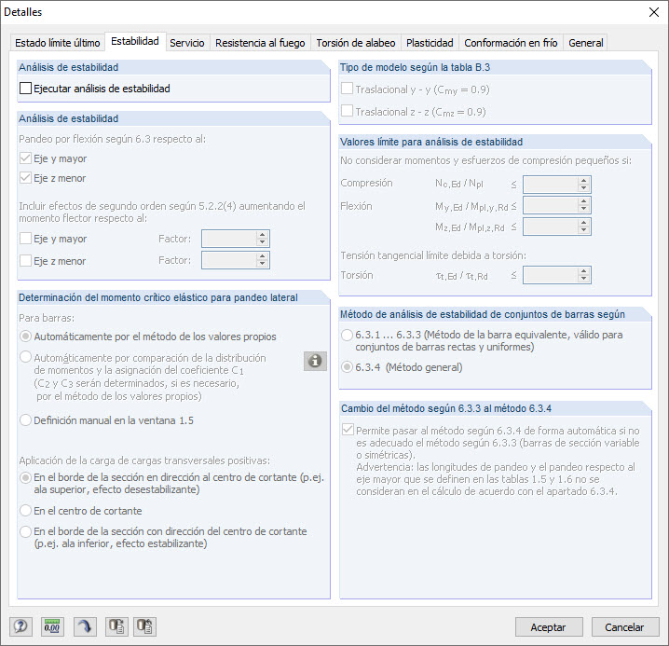Select 6.3.4 Método general radio button
The width and height of the screenshot is (669, 646).
[x=347, y=367]
